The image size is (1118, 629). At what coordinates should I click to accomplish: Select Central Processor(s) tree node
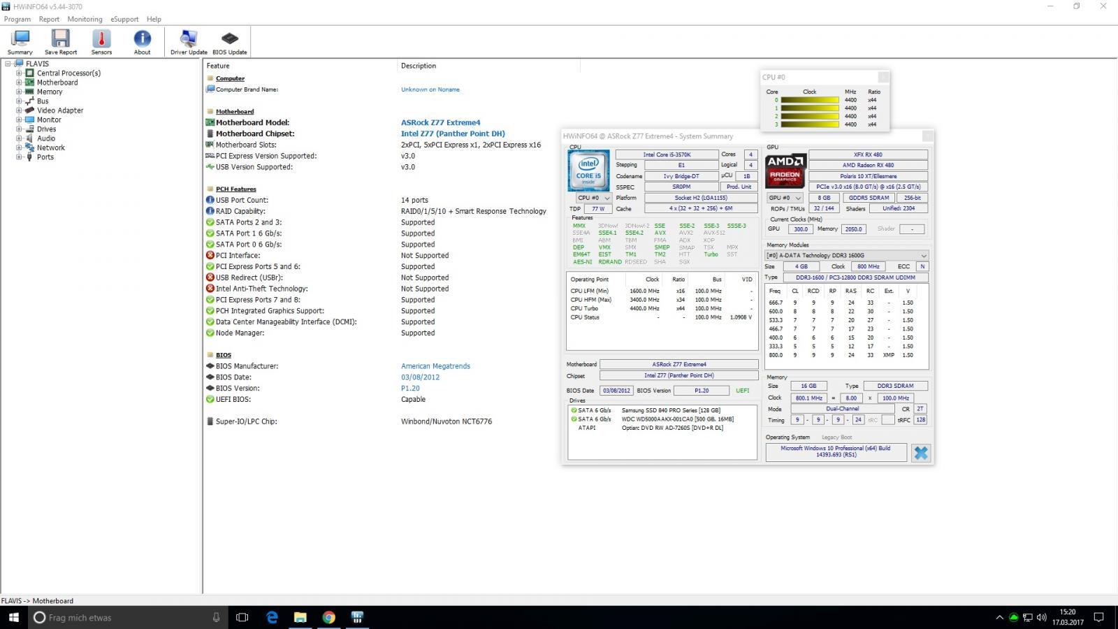pyautogui.click(x=68, y=73)
